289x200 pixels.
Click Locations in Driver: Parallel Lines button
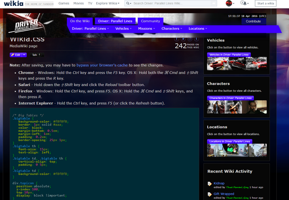(230, 141)
